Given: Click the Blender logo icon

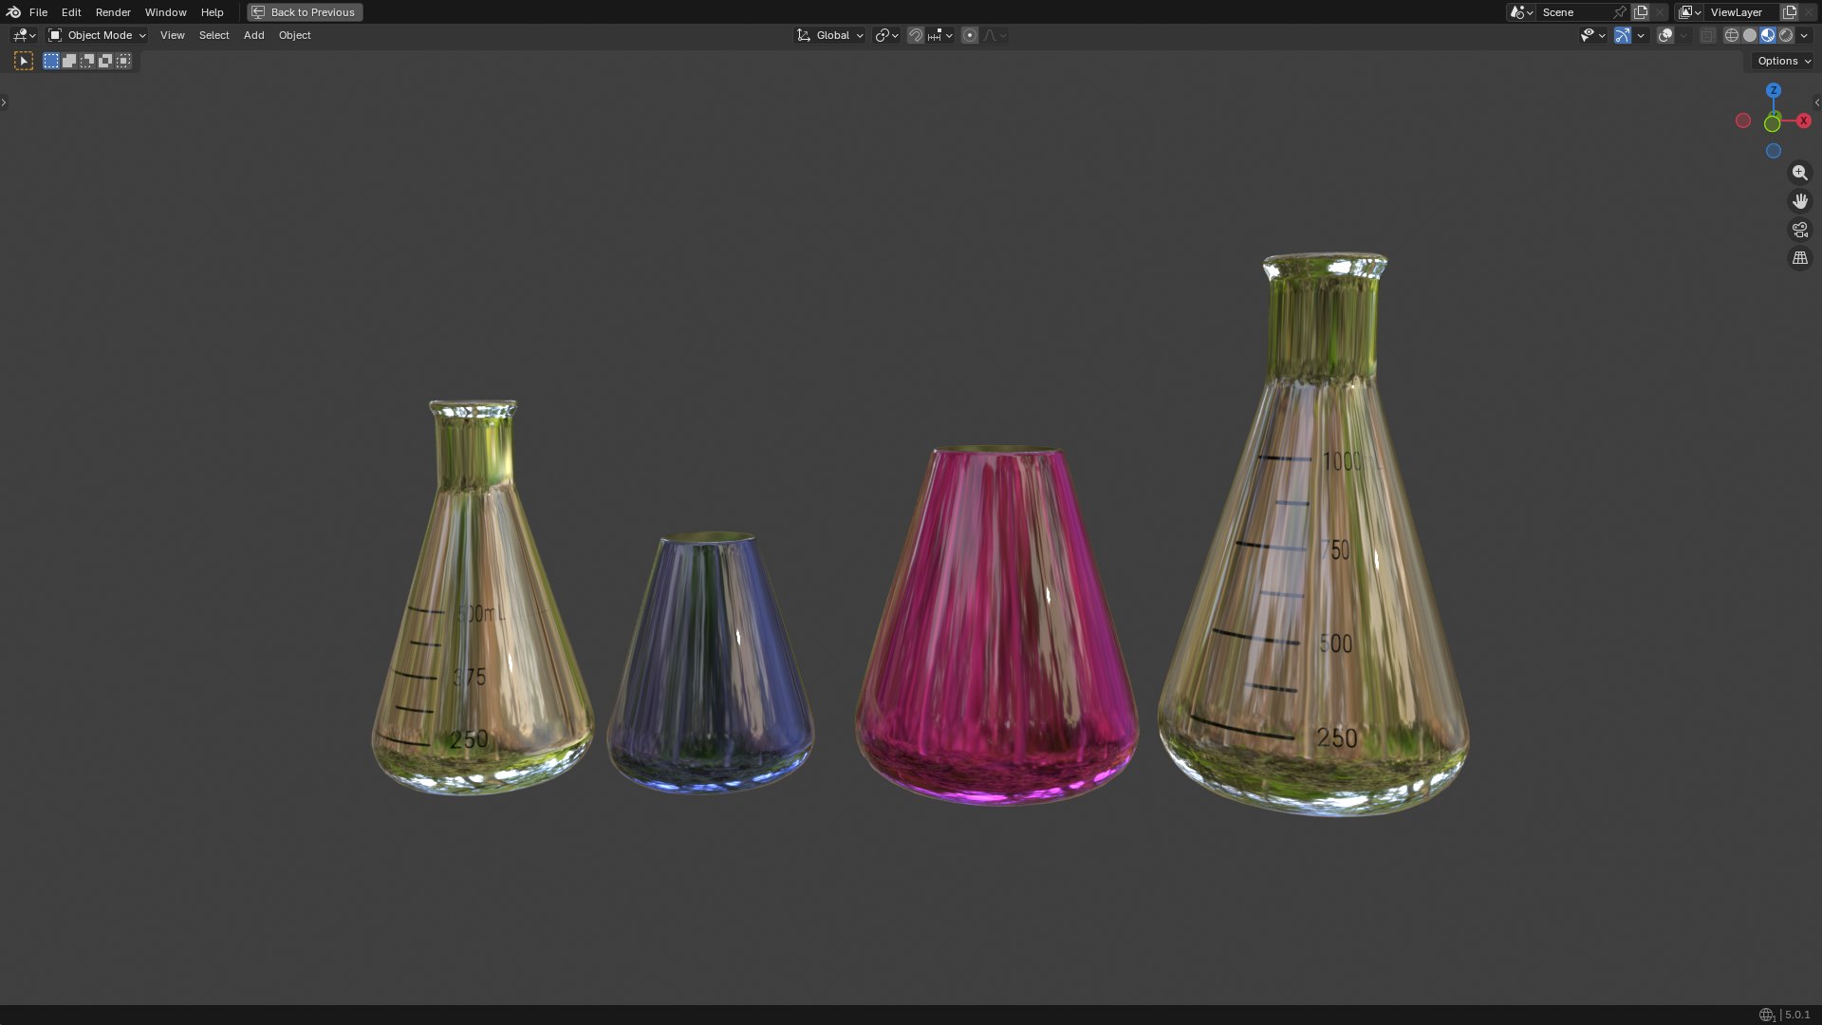Looking at the screenshot, I should [x=13, y=12].
